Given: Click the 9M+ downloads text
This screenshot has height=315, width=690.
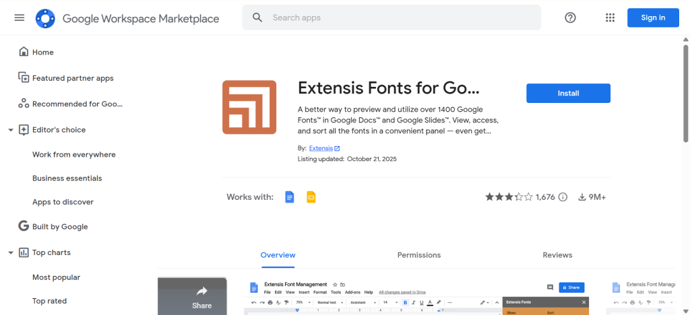Looking at the screenshot, I should point(597,197).
